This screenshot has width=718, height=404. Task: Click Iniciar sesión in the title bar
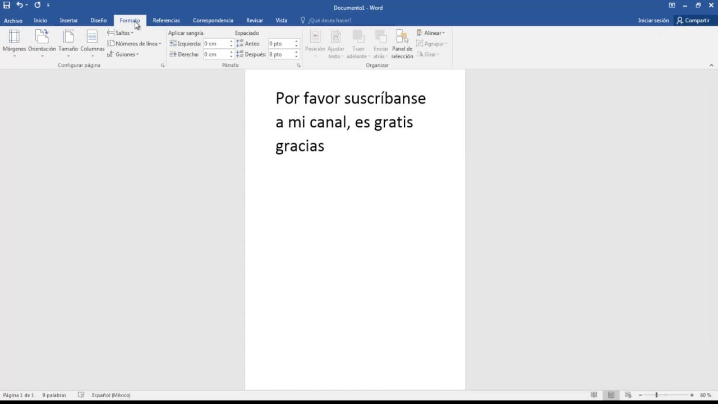[652, 20]
